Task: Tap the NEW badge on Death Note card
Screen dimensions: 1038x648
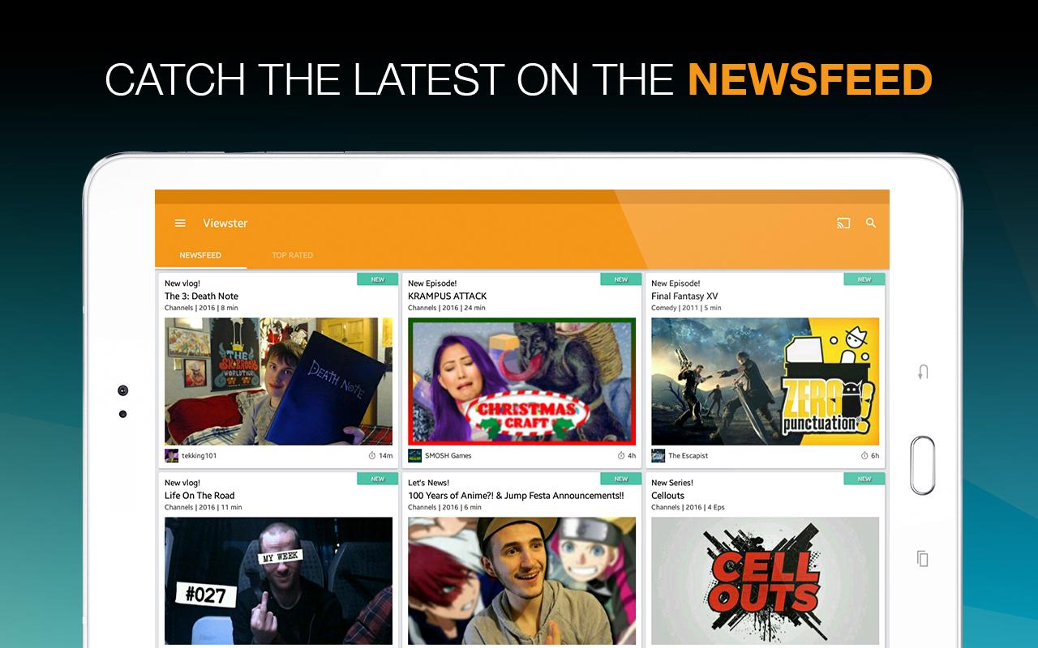Action: point(378,279)
